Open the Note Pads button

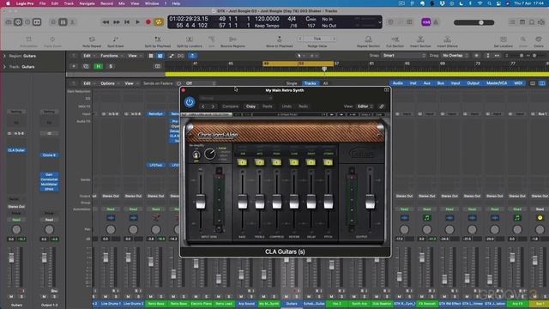pyautogui.click(x=522, y=22)
